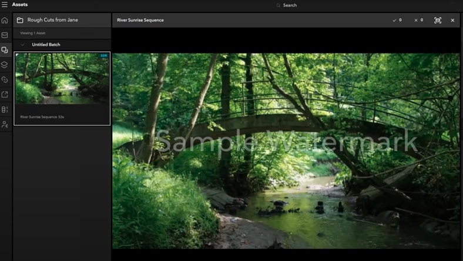
Task: Open the hamburger menu next to Assets
Action: 5,5
